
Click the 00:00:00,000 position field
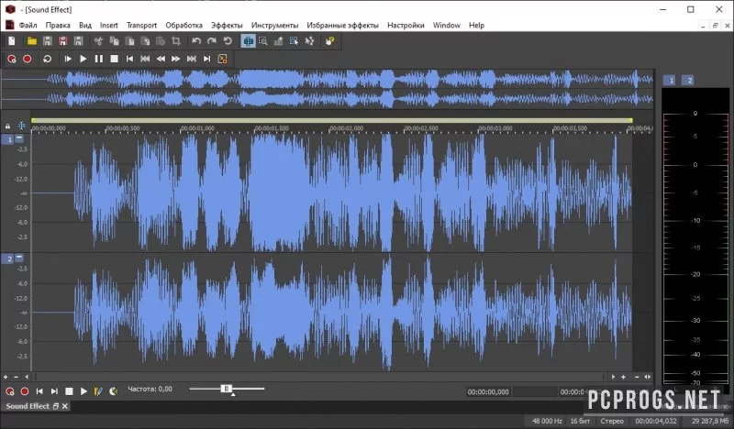click(488, 392)
